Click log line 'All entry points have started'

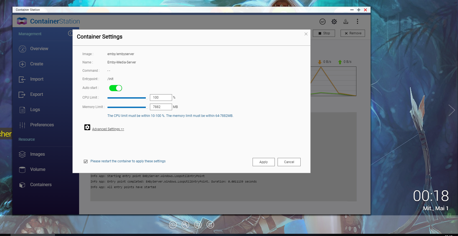[x=123, y=187]
